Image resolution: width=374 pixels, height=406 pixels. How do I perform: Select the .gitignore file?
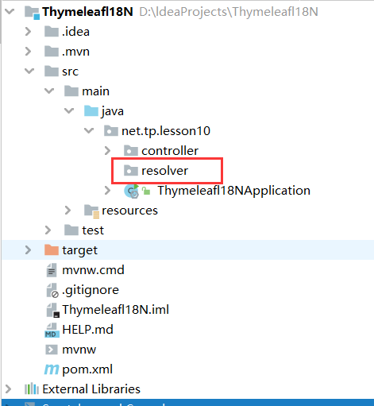pos(91,290)
